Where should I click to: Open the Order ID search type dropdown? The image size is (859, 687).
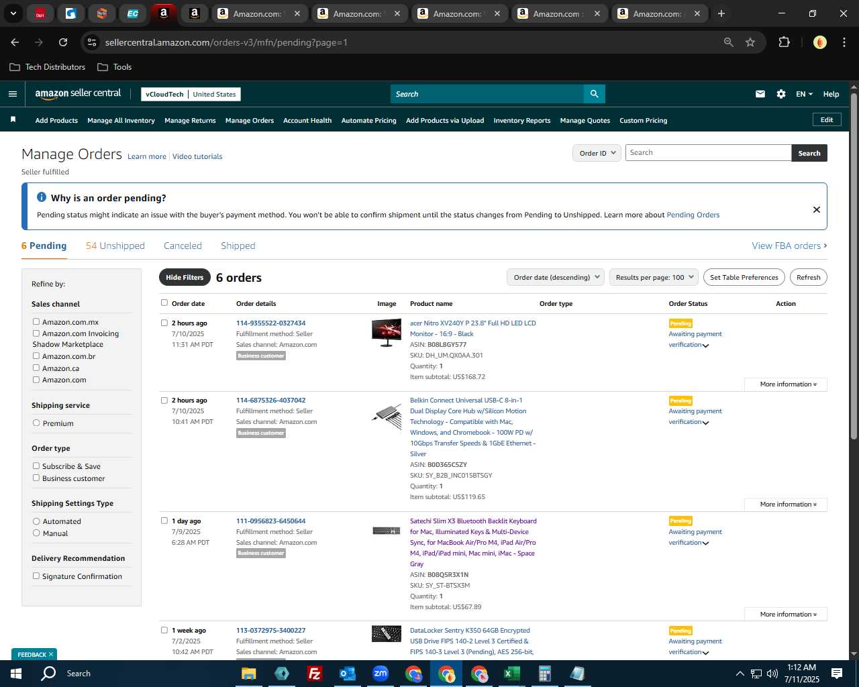[597, 153]
